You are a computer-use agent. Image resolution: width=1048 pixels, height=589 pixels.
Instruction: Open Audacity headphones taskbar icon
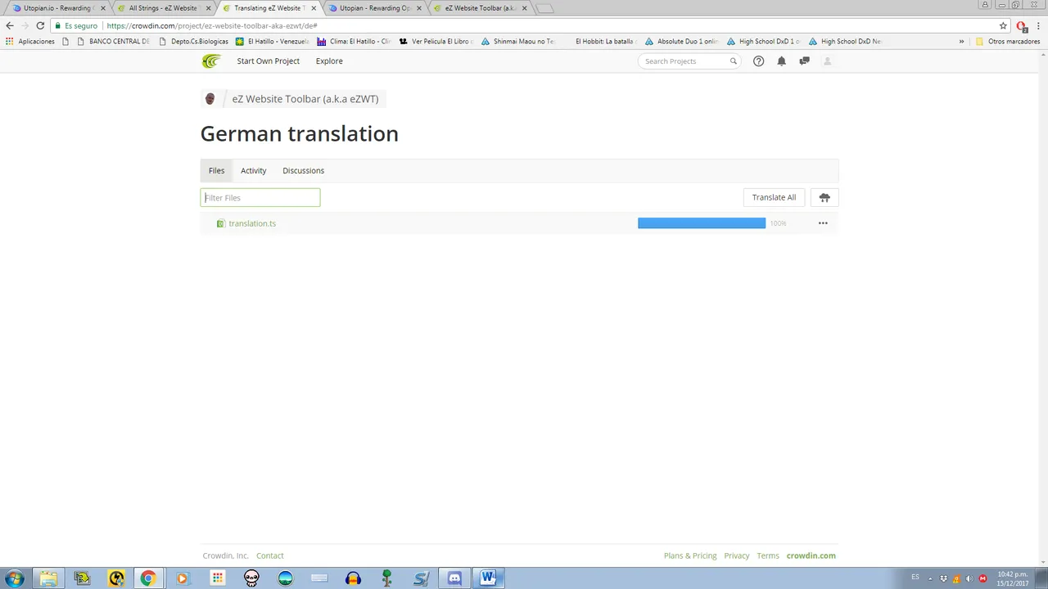[353, 578]
